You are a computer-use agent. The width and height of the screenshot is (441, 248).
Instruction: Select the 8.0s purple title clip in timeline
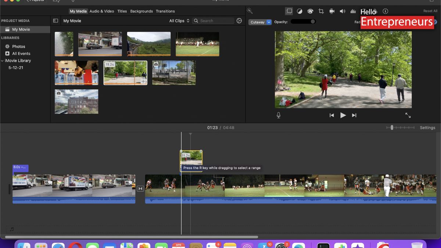[x=20, y=168]
